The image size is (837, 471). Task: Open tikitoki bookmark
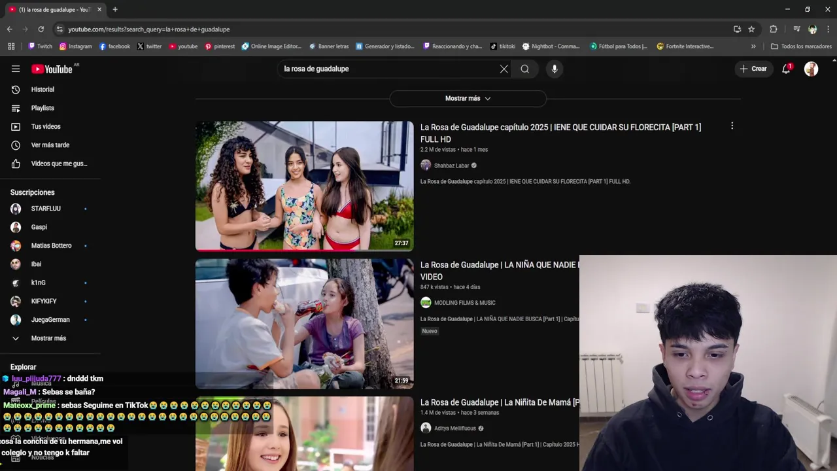click(502, 46)
